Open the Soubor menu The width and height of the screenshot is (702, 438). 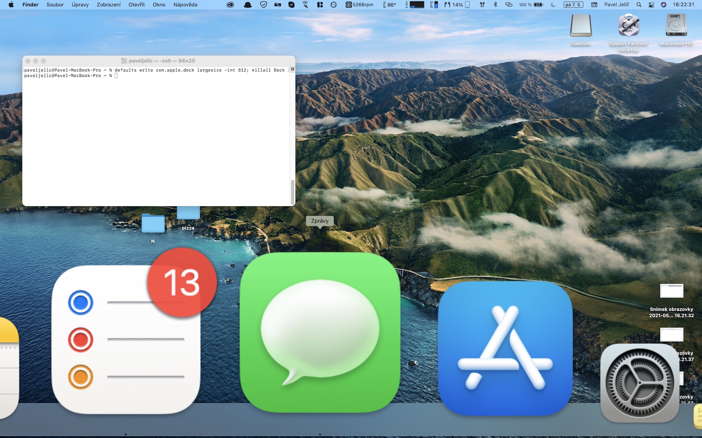[55, 5]
